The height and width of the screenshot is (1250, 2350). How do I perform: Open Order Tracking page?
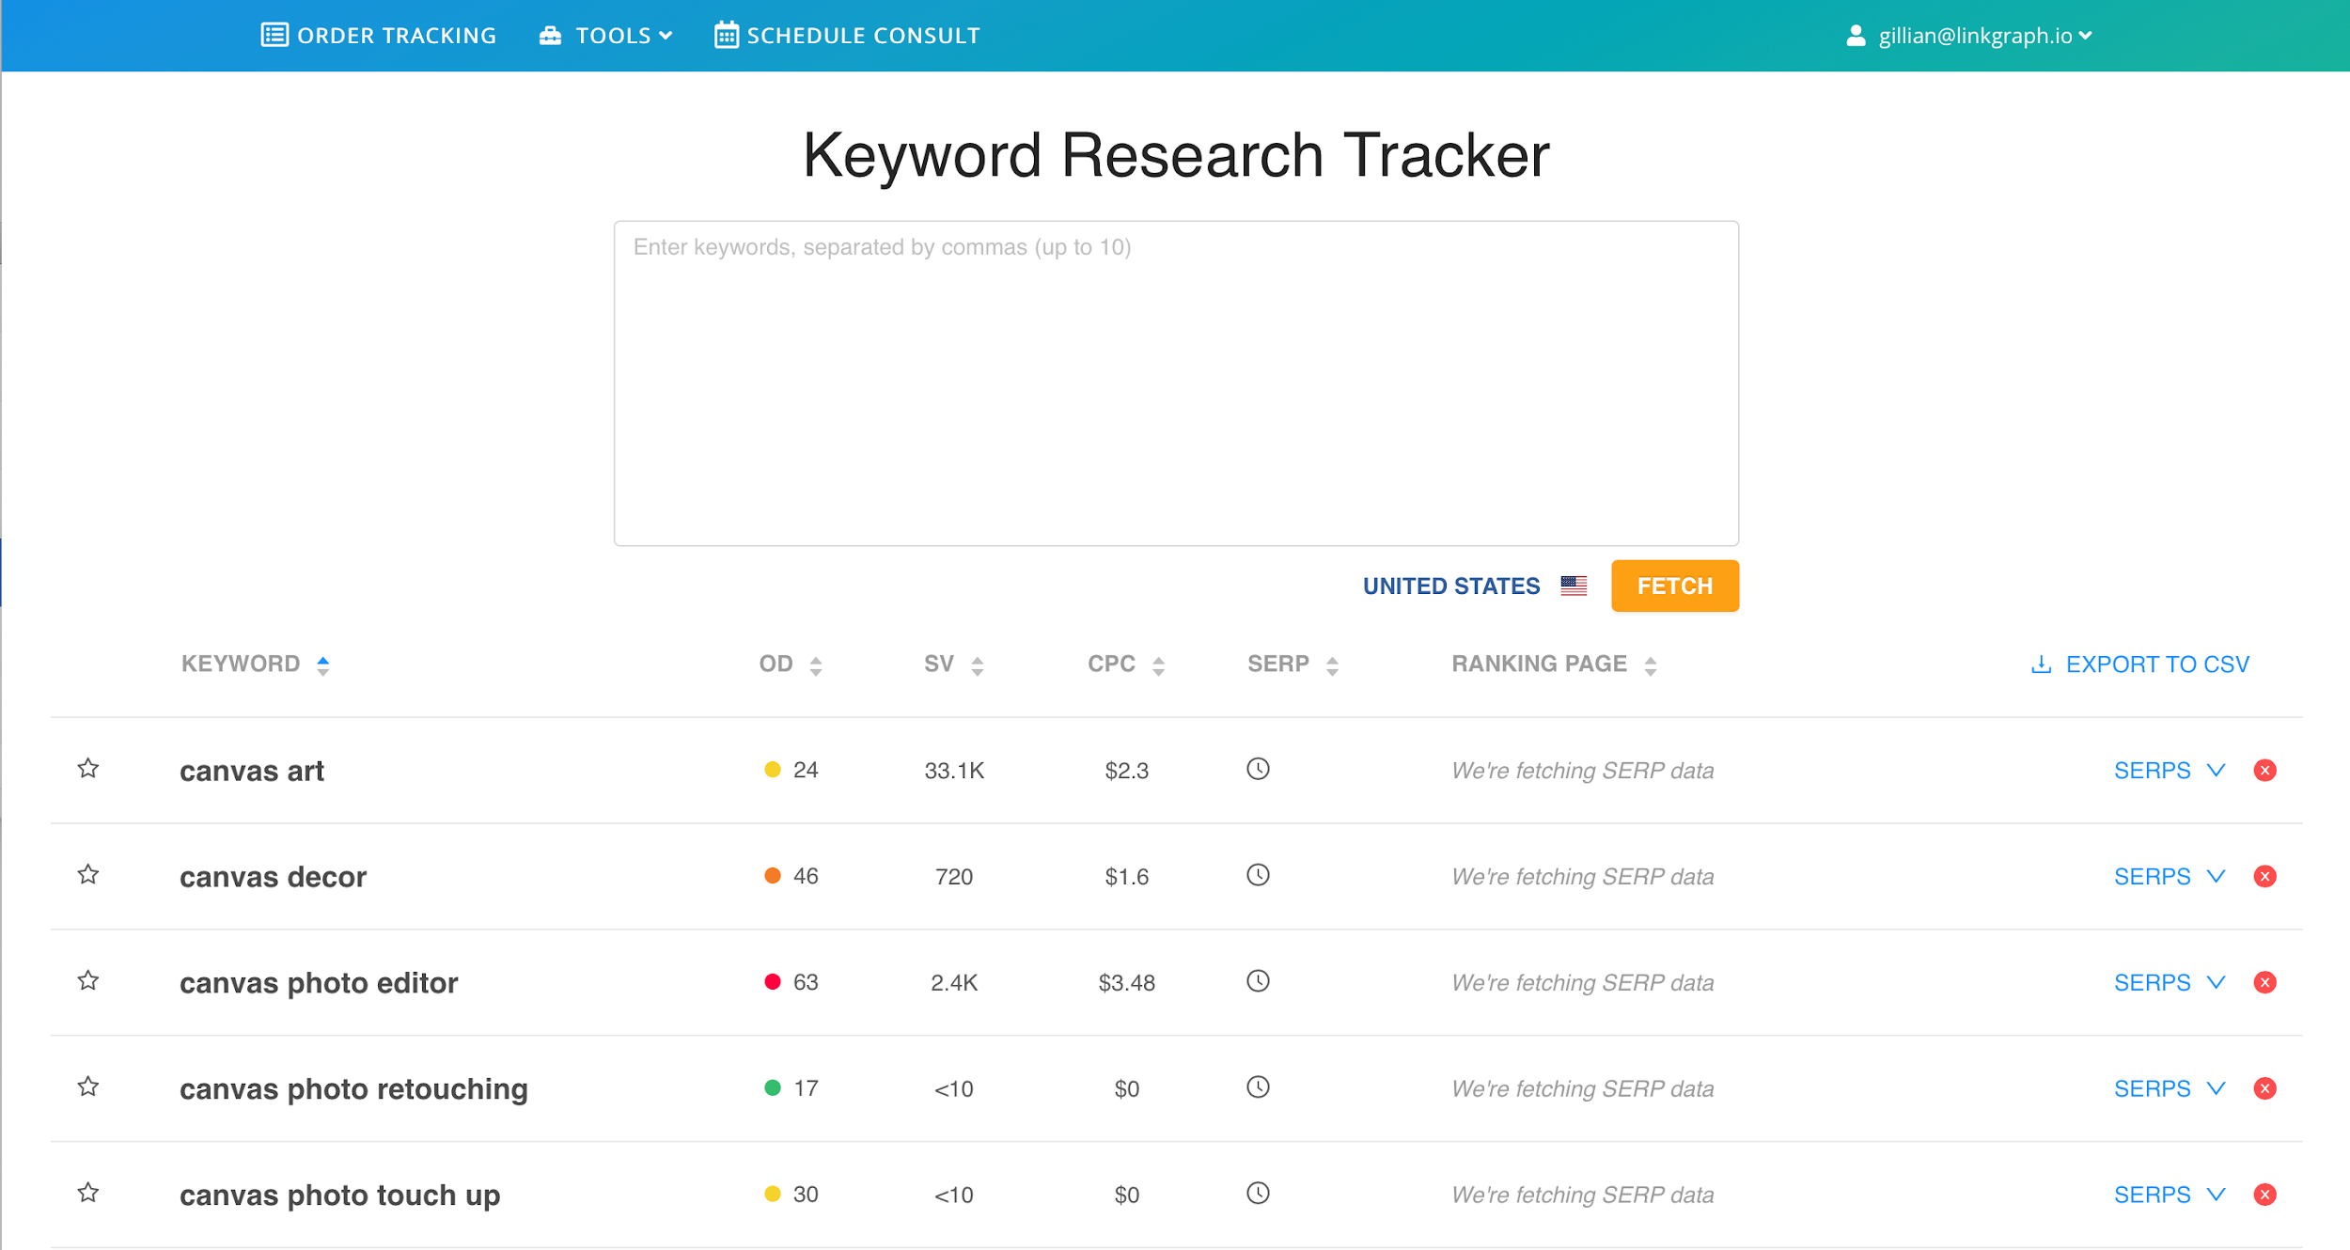point(379,36)
